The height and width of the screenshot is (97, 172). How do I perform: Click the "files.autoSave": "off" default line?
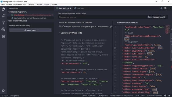pyautogui.click(x=75, y=64)
